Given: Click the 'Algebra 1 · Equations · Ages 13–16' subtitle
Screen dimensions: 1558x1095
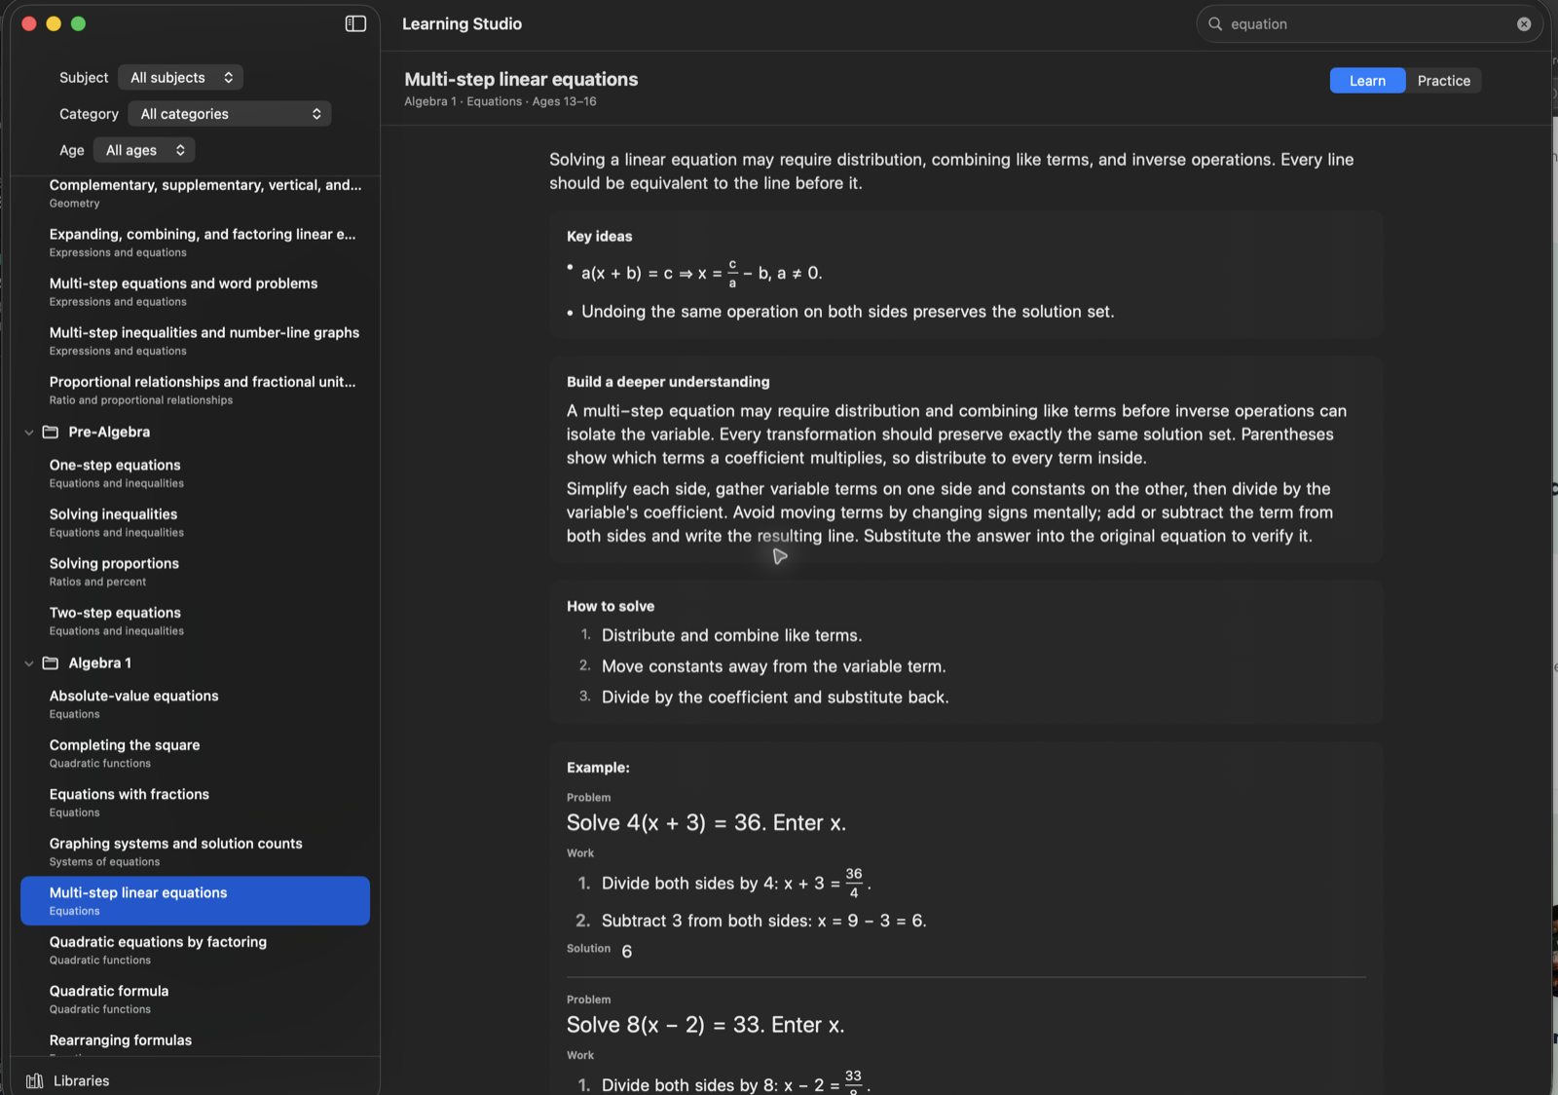Looking at the screenshot, I should pos(501,101).
